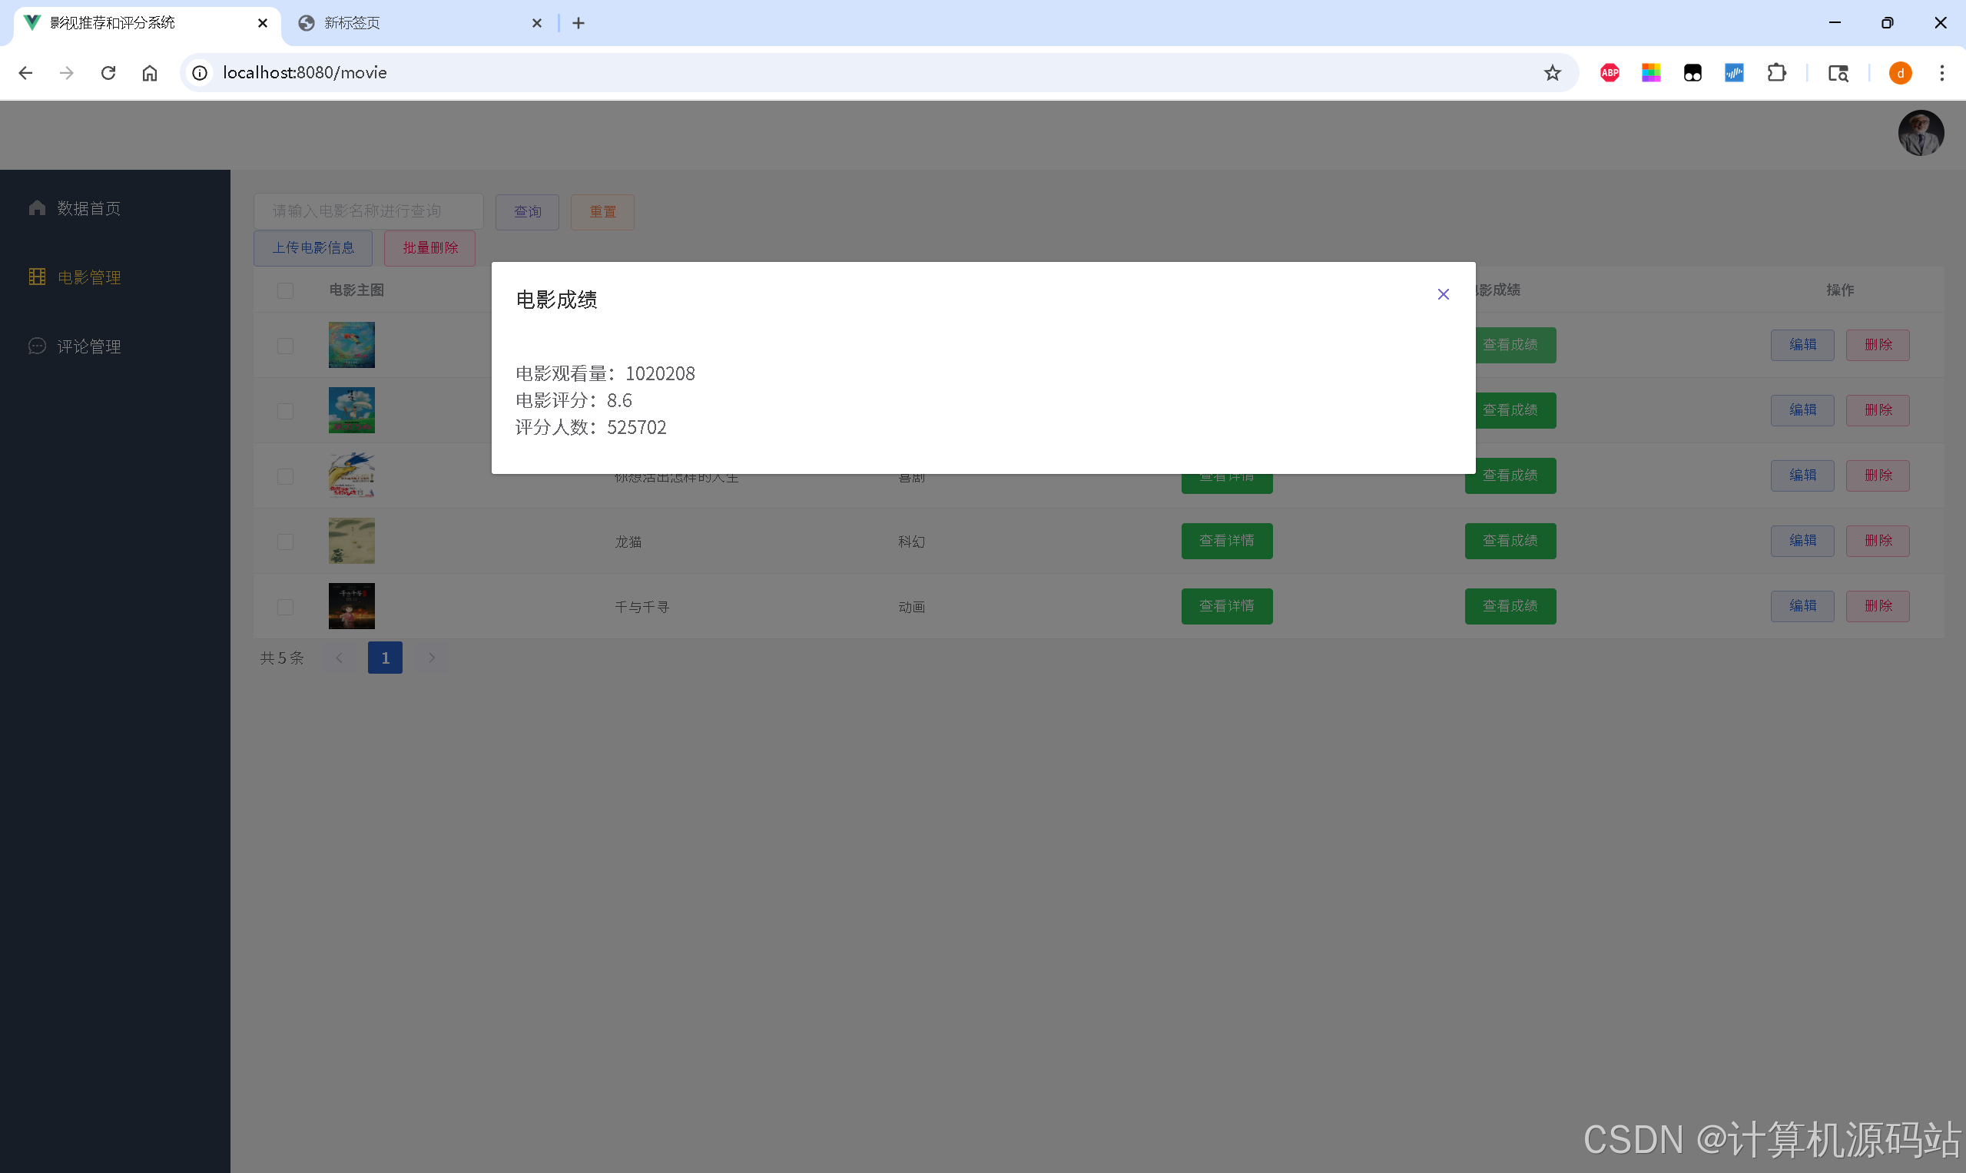This screenshot has height=1173, width=1966.
Task: Open 数据首页 in the sidebar
Action: coord(88,208)
